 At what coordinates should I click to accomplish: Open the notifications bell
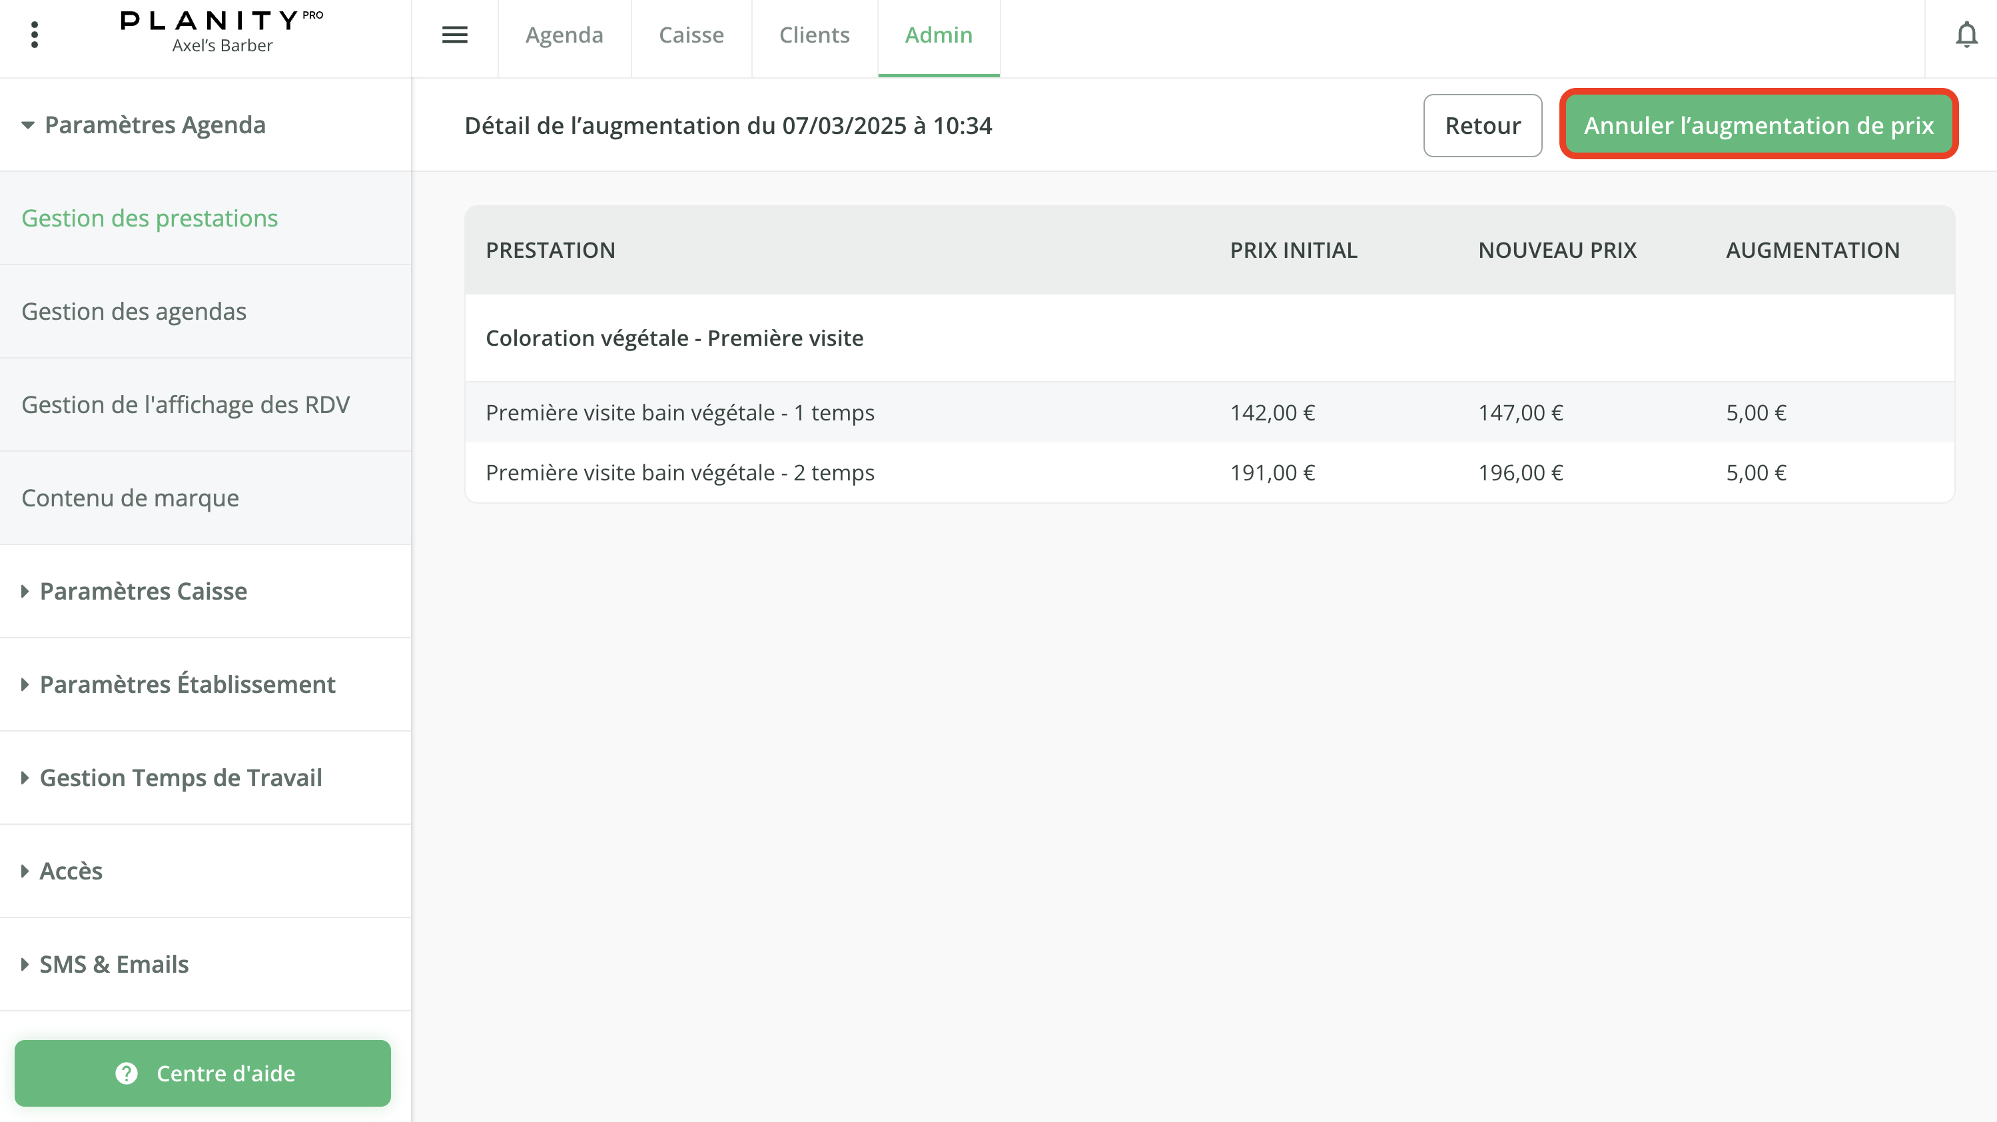[x=1966, y=35]
